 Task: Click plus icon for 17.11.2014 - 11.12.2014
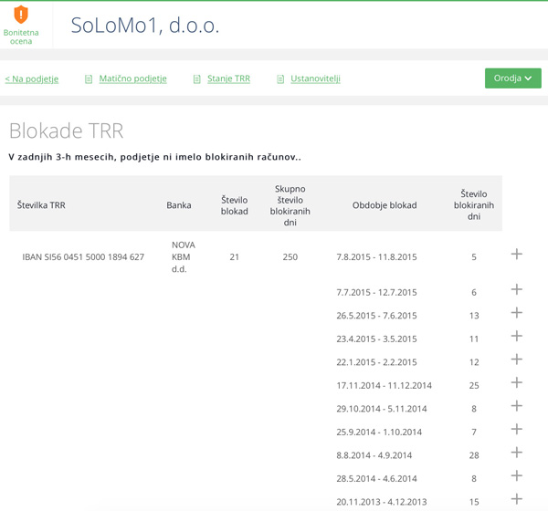click(x=516, y=382)
